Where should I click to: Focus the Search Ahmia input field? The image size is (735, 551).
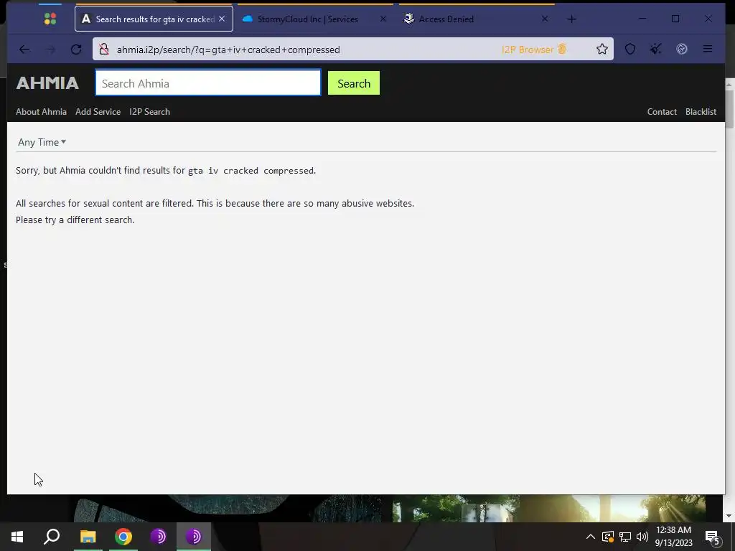[x=208, y=83]
